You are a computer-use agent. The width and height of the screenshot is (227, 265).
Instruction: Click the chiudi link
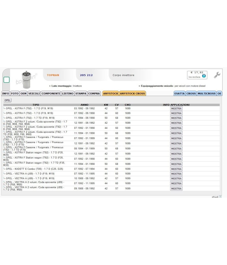[215, 197]
